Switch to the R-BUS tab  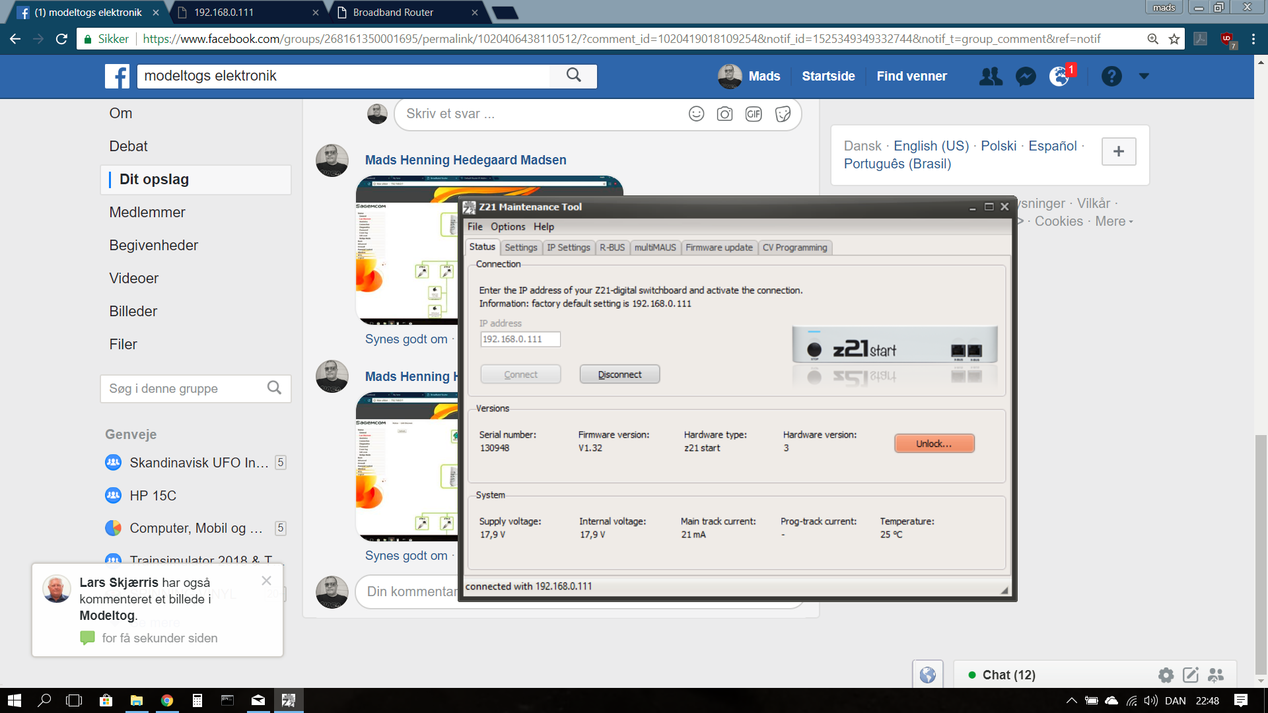[x=612, y=248]
